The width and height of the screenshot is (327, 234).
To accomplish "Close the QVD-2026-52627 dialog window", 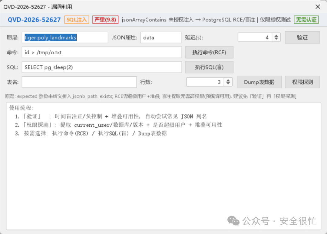I will coord(318,7).
